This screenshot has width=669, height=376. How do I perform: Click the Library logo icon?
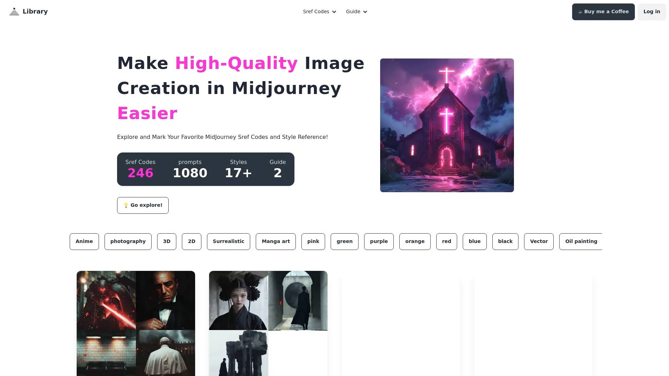coord(14,11)
